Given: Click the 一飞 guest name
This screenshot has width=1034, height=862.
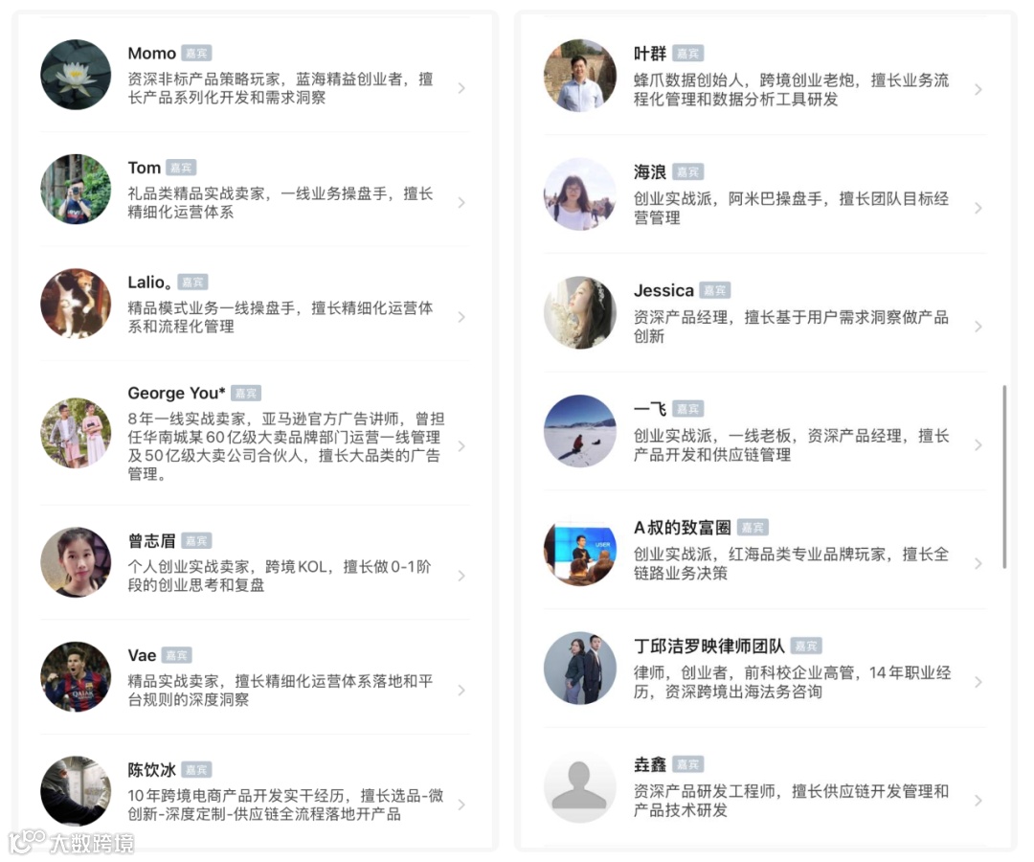Looking at the screenshot, I should pos(650,409).
